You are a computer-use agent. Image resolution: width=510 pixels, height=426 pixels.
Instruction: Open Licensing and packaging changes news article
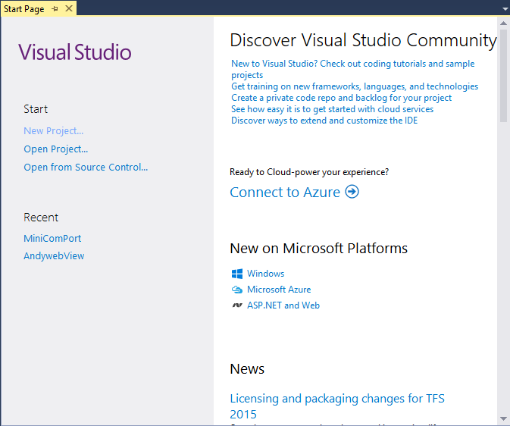click(x=337, y=406)
